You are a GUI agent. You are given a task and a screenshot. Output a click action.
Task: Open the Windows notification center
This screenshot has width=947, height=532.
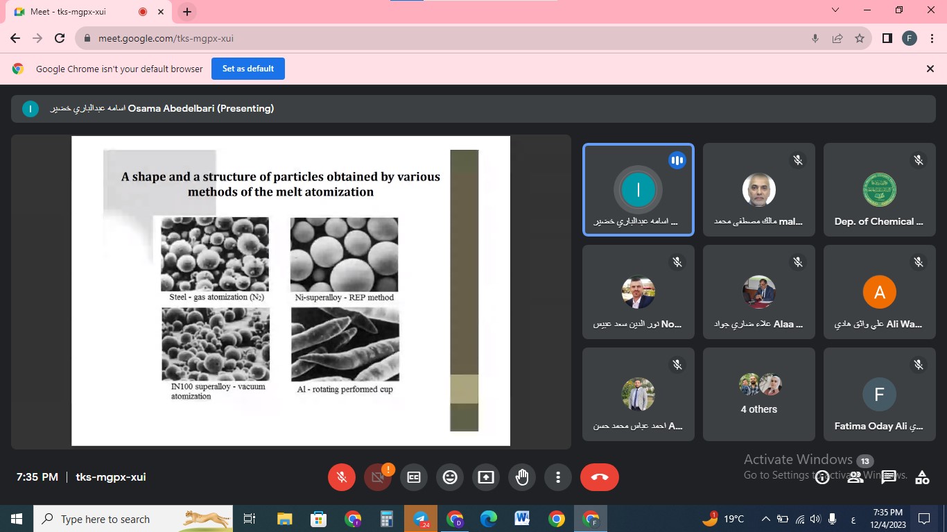924,519
